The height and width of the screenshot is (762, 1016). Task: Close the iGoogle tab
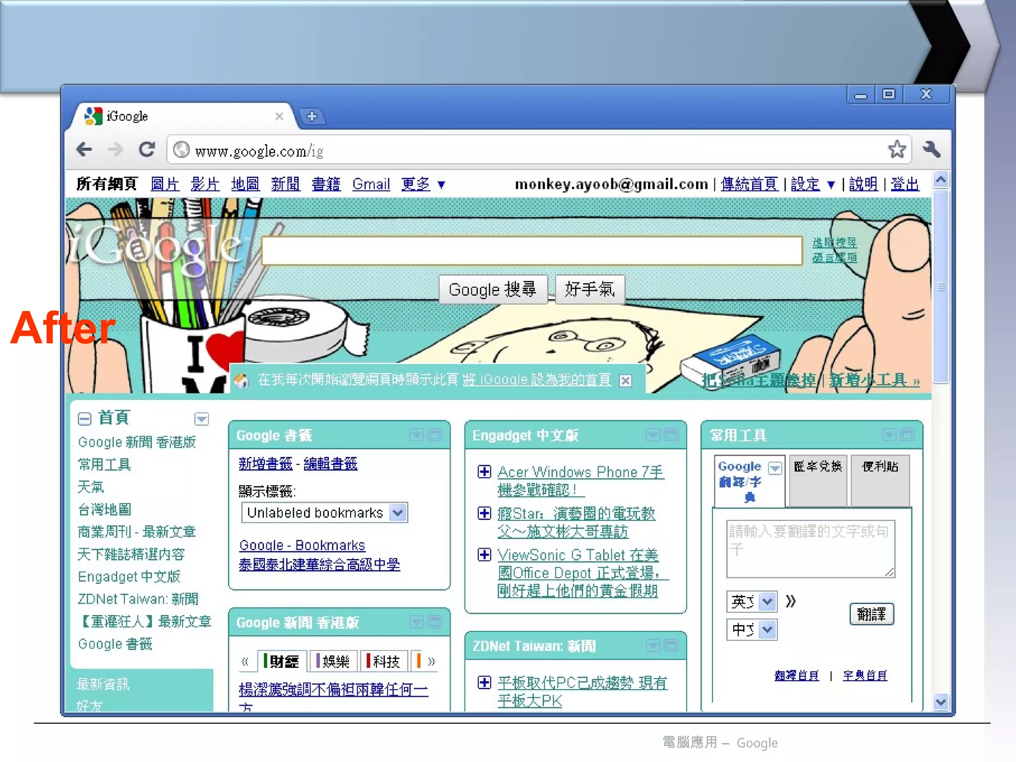(x=279, y=116)
